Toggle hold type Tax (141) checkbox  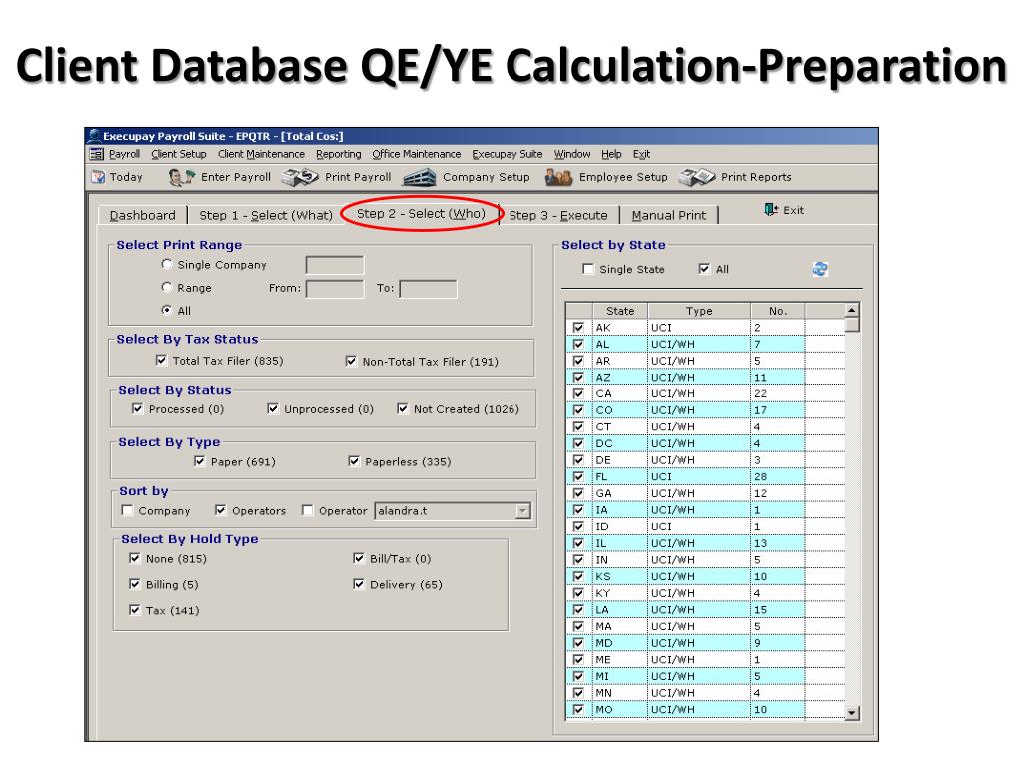pyautogui.click(x=135, y=610)
